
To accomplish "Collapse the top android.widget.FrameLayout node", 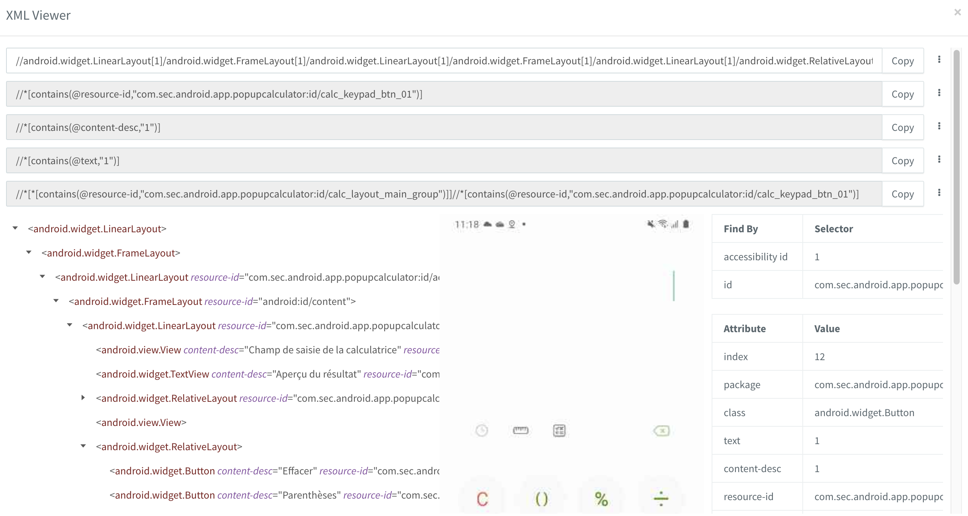I will [x=29, y=252].
